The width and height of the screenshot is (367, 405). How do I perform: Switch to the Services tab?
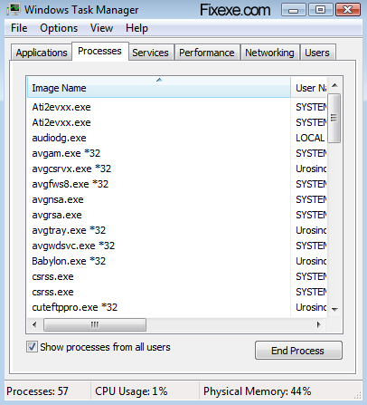click(x=150, y=53)
